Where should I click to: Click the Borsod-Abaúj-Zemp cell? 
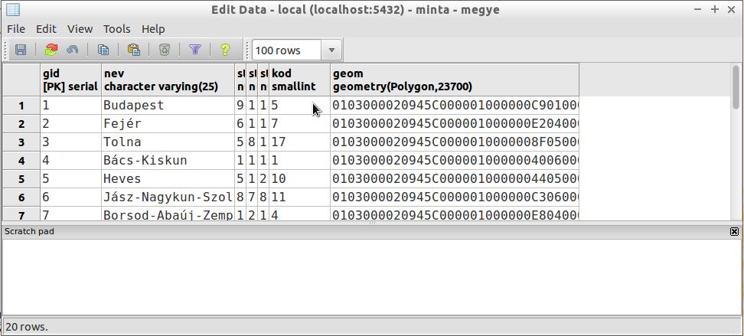[168, 214]
